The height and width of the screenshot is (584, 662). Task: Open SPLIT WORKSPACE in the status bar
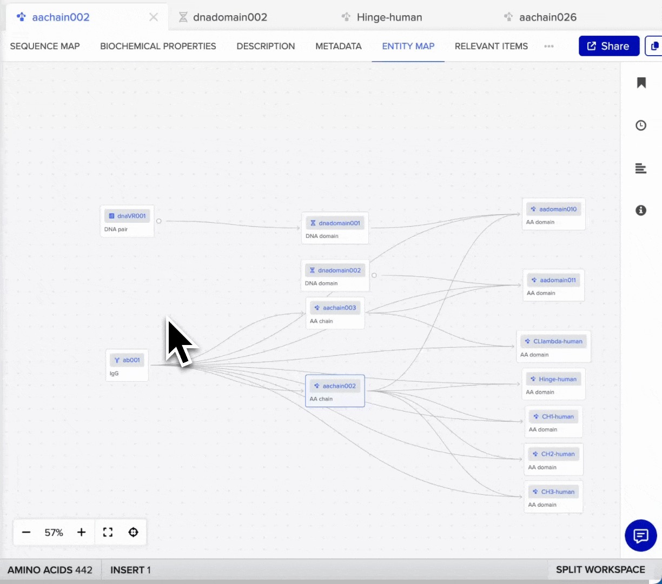(x=601, y=569)
